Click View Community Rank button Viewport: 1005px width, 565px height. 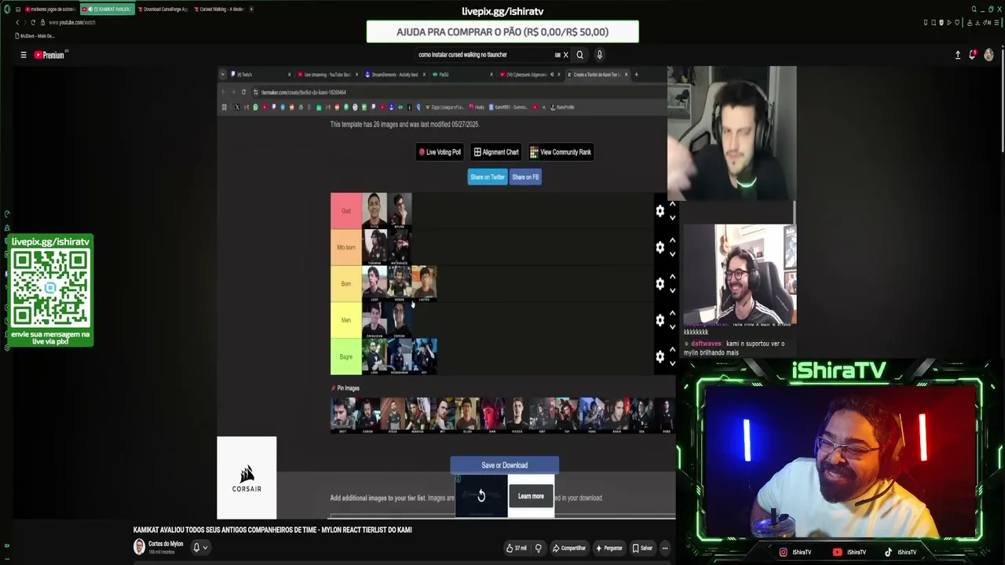561,152
